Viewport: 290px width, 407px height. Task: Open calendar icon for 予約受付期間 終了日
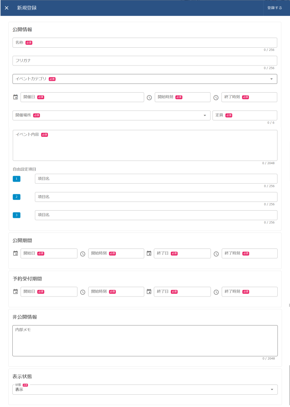149,291
